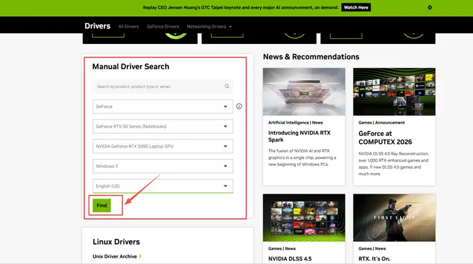Viewport: 473px width, 264px height.
Task: Open the First Light article thumbnail
Action: (394, 217)
